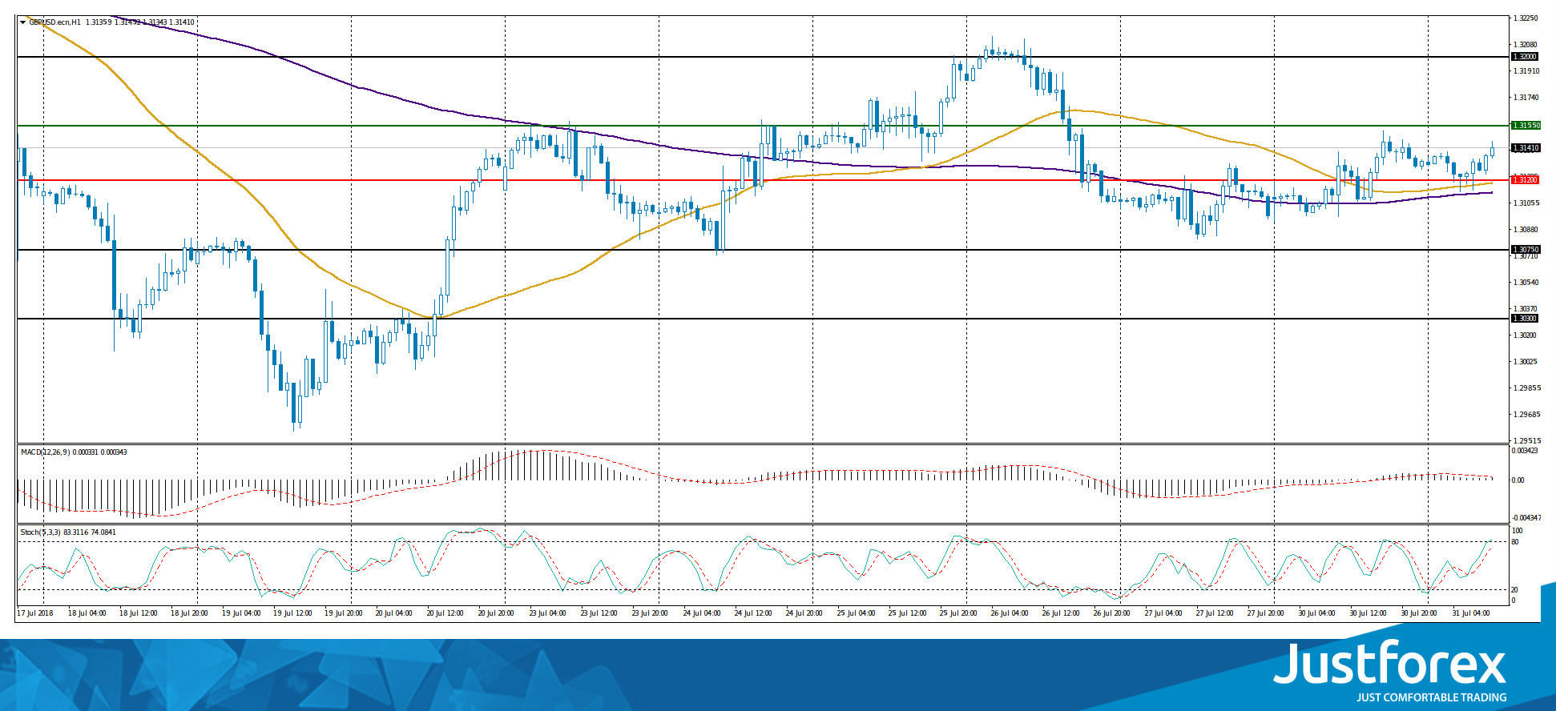Click the 18 Jul 12:00 time axis label
The height and width of the screenshot is (711, 1556).
coord(138,613)
